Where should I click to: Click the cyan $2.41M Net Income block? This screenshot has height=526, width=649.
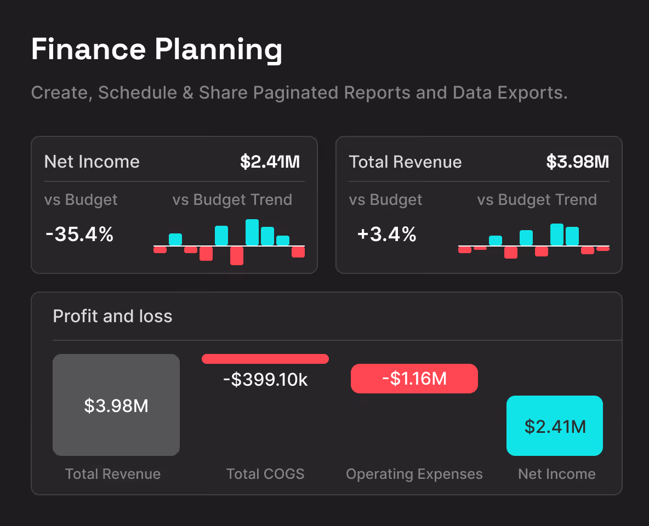(x=554, y=426)
